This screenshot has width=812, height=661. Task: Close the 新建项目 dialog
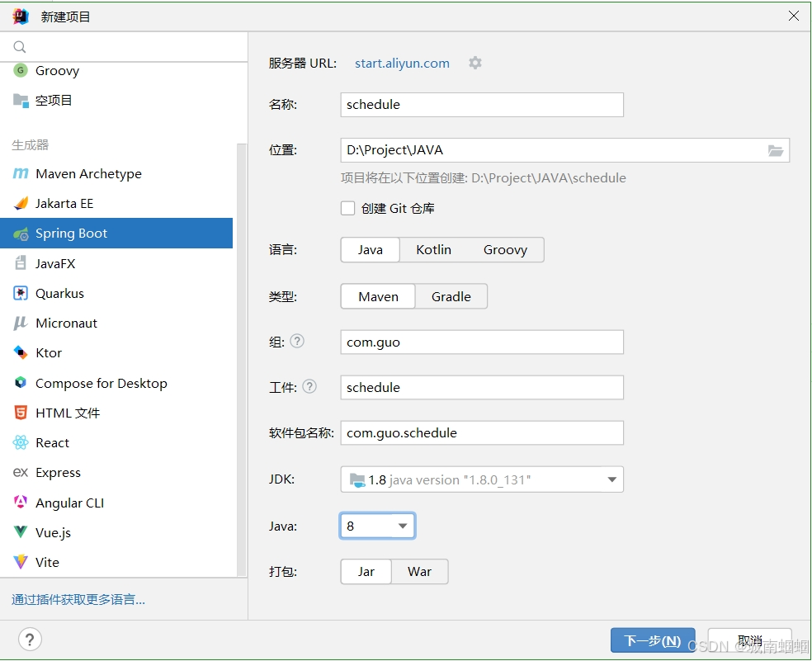(793, 16)
